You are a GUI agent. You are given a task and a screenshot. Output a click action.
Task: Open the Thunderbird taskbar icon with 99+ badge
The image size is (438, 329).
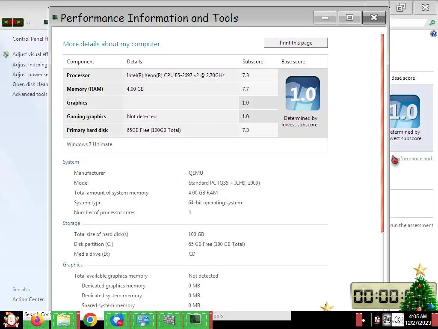coord(117,320)
